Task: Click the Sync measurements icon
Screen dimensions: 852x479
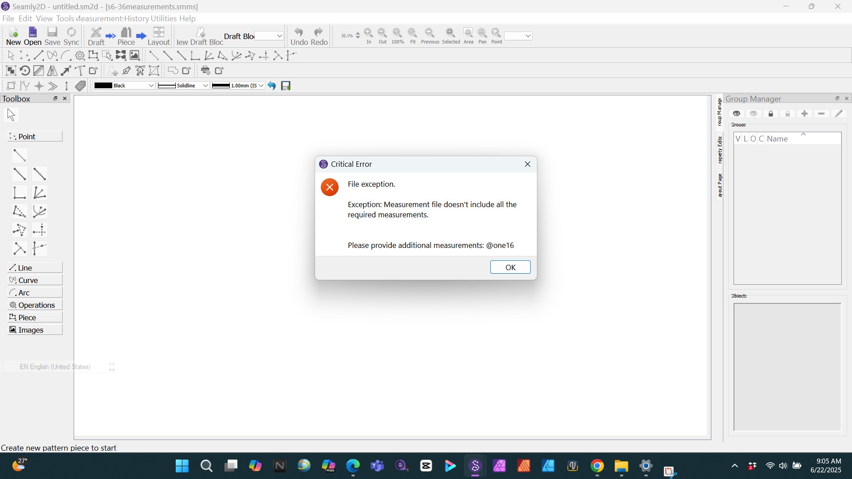Action: pos(71,36)
